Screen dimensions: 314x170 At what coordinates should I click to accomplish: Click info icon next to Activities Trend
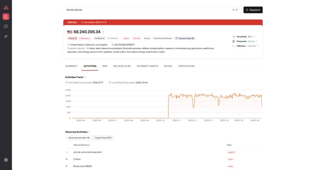click(85, 77)
